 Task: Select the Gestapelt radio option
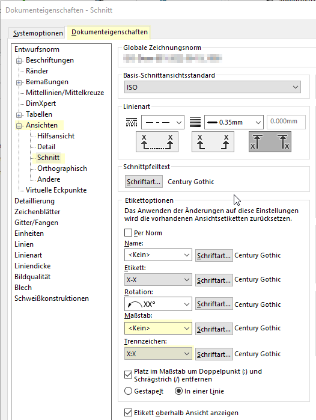(x=129, y=391)
